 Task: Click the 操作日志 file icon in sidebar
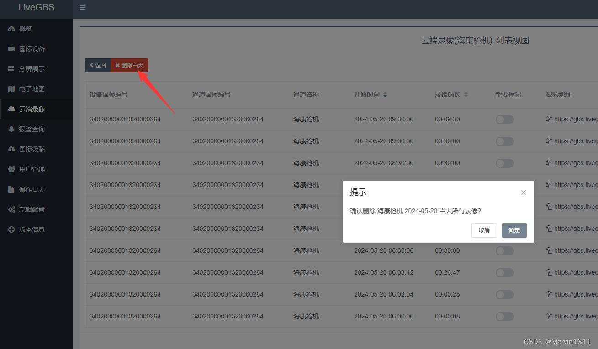tap(11, 189)
